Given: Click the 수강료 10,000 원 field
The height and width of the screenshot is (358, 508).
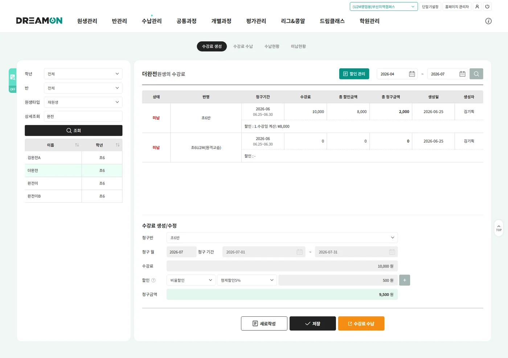Looking at the screenshot, I should [x=282, y=266].
